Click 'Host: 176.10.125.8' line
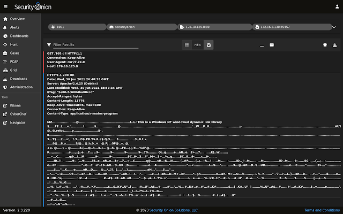Viewport: 343px width, 214px height. [x=62, y=66]
